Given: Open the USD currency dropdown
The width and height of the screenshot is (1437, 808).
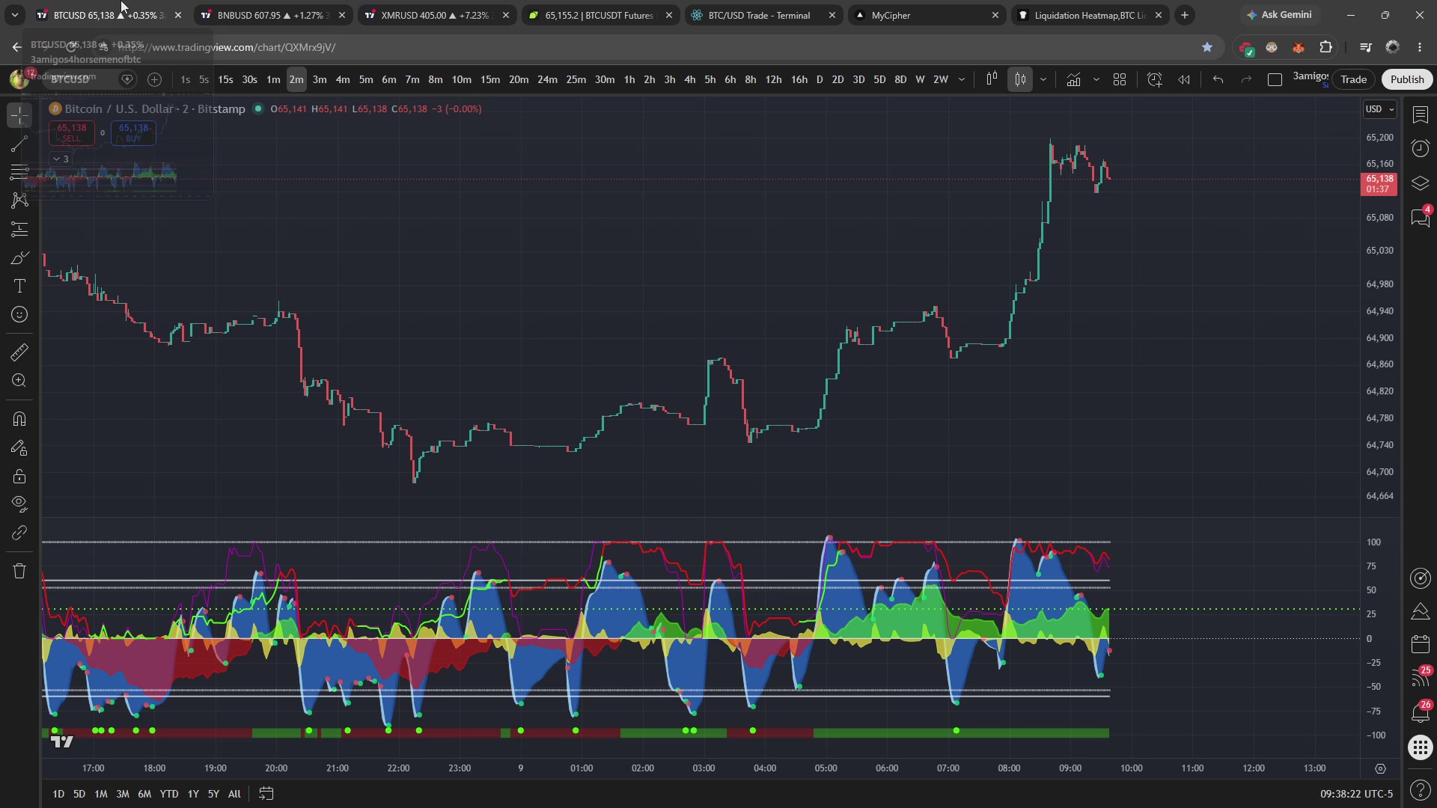Looking at the screenshot, I should coord(1380,109).
